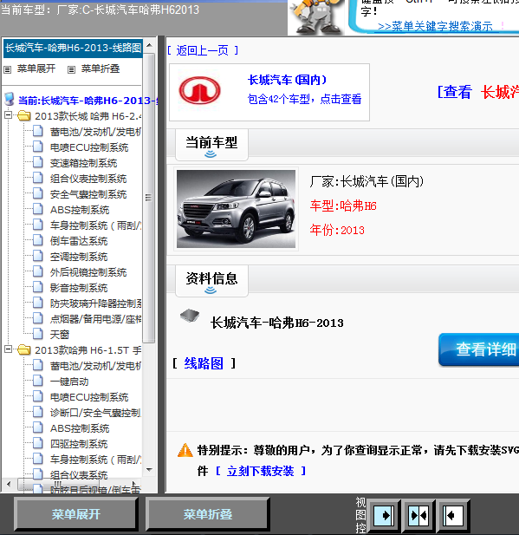The image size is (519, 535).
Task: Click the Haval H6 car thumbnail
Action: point(236,209)
